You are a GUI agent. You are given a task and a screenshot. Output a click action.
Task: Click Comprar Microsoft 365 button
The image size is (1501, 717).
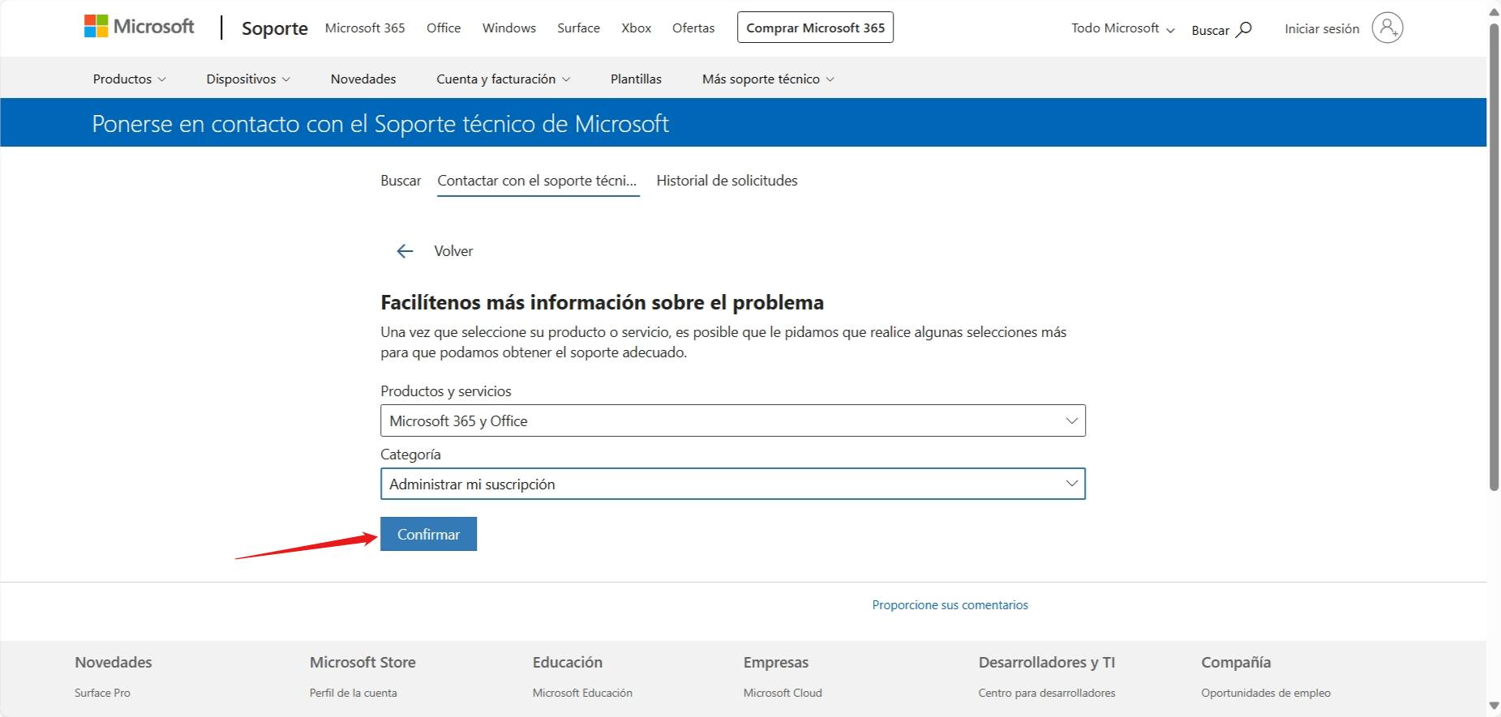815,28
